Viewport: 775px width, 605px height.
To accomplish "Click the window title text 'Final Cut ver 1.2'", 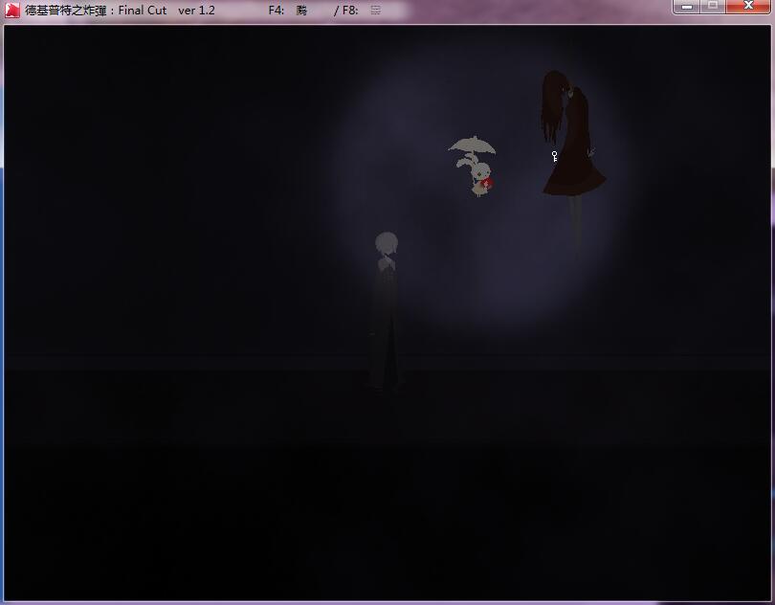I will 166,11.
